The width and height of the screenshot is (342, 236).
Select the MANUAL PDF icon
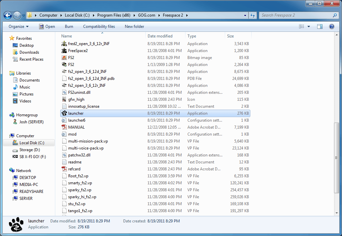click(x=64, y=127)
